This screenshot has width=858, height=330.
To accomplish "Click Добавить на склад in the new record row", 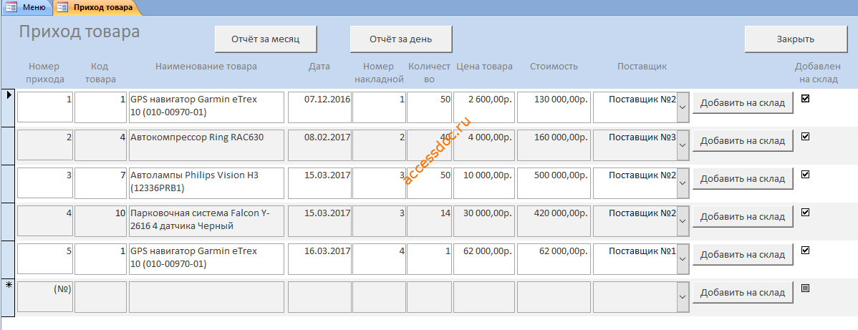I will [743, 292].
